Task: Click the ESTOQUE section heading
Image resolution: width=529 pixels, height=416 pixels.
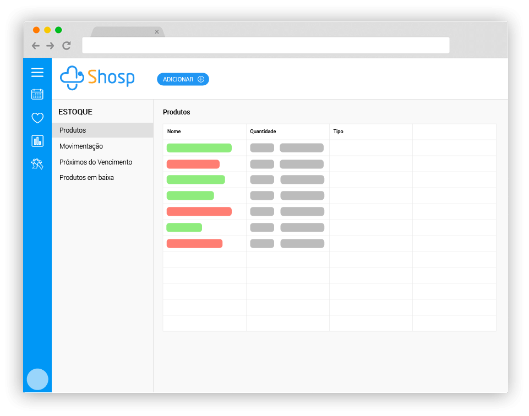Action: (x=75, y=112)
